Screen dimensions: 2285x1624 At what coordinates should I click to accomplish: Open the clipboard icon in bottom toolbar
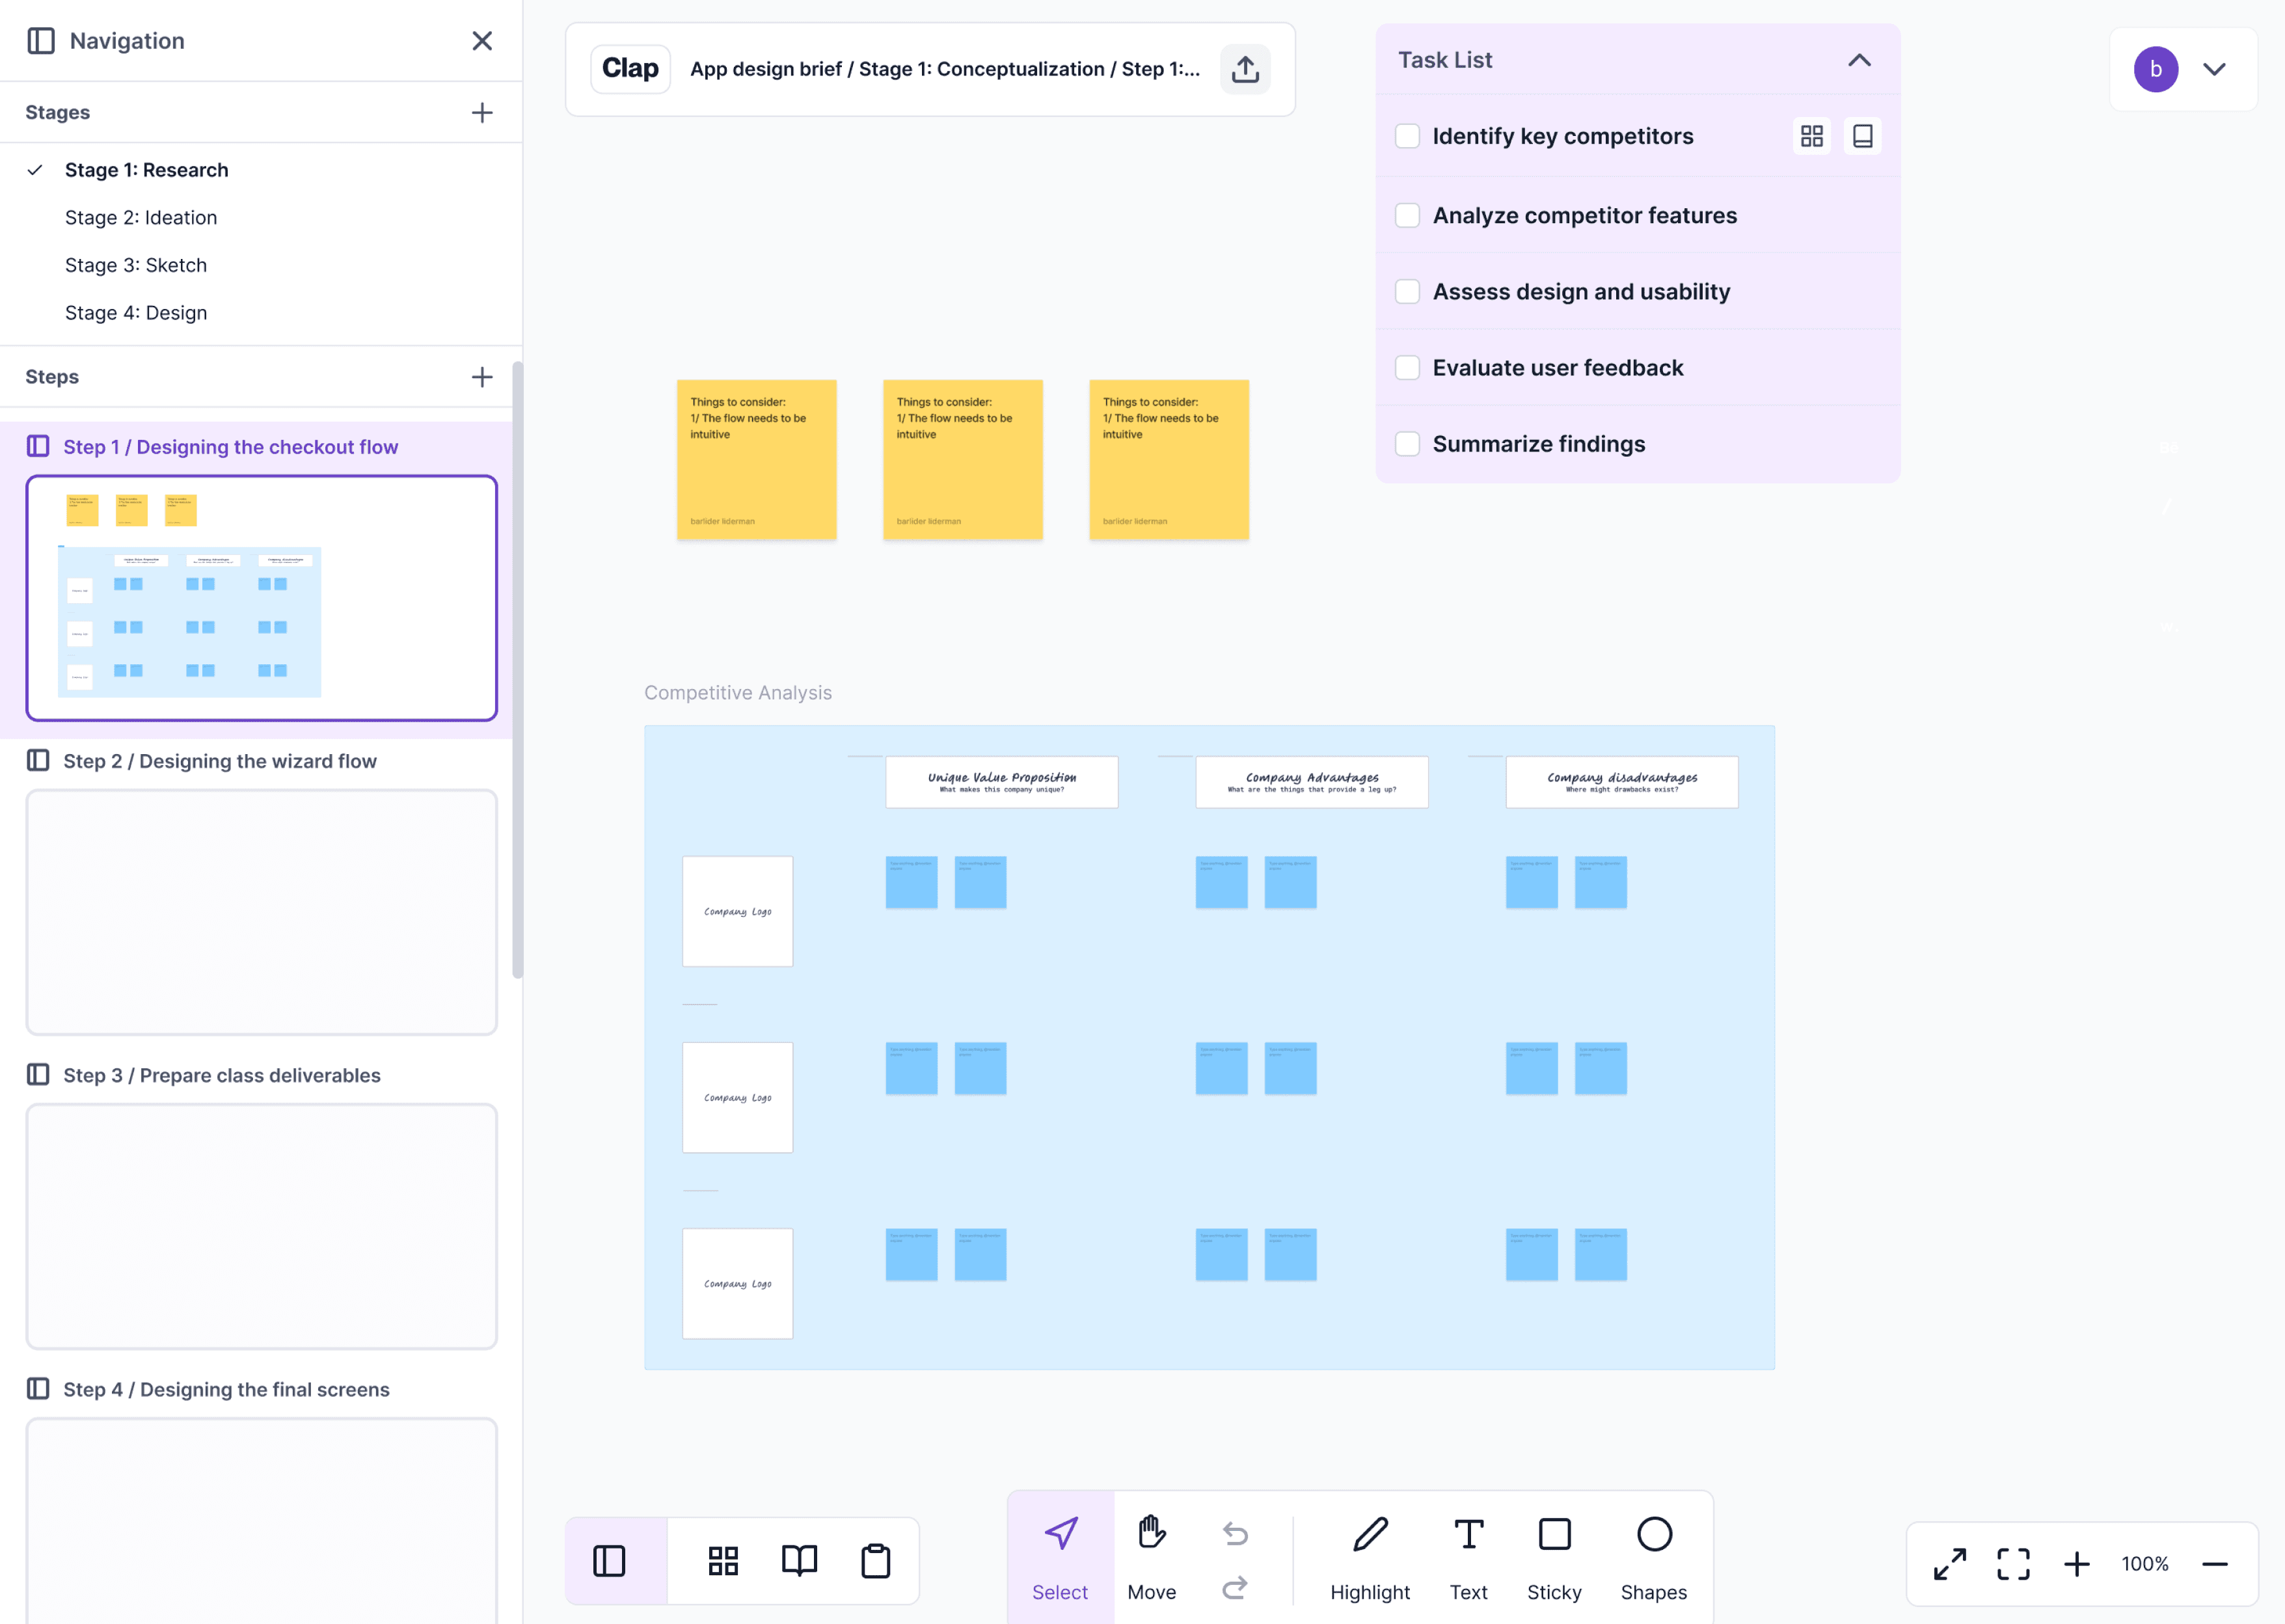coord(875,1560)
